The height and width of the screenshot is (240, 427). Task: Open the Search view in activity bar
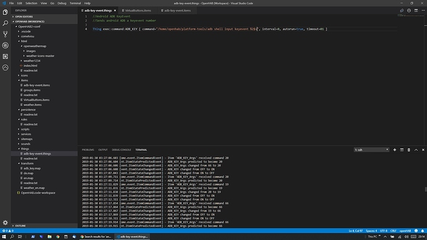(5, 23)
